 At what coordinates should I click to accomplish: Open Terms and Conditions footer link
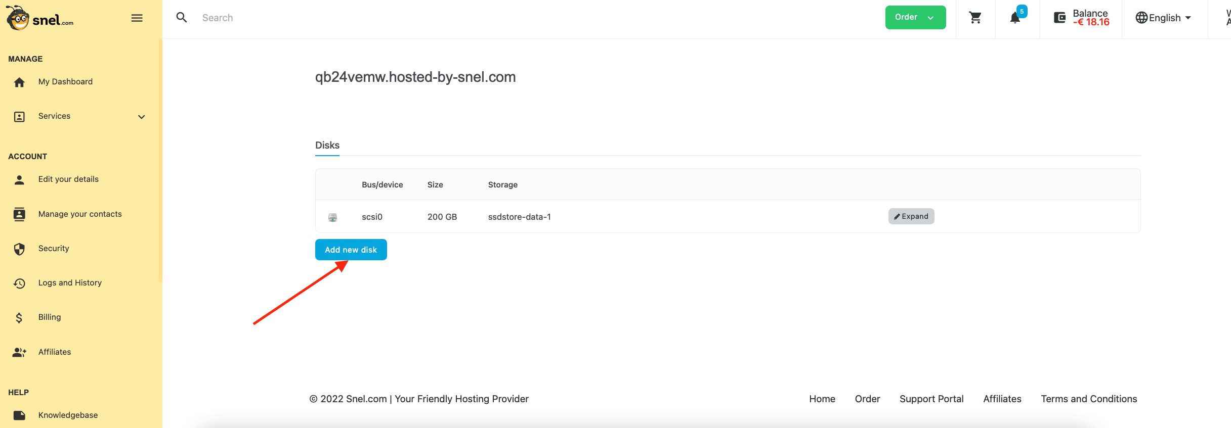1088,399
